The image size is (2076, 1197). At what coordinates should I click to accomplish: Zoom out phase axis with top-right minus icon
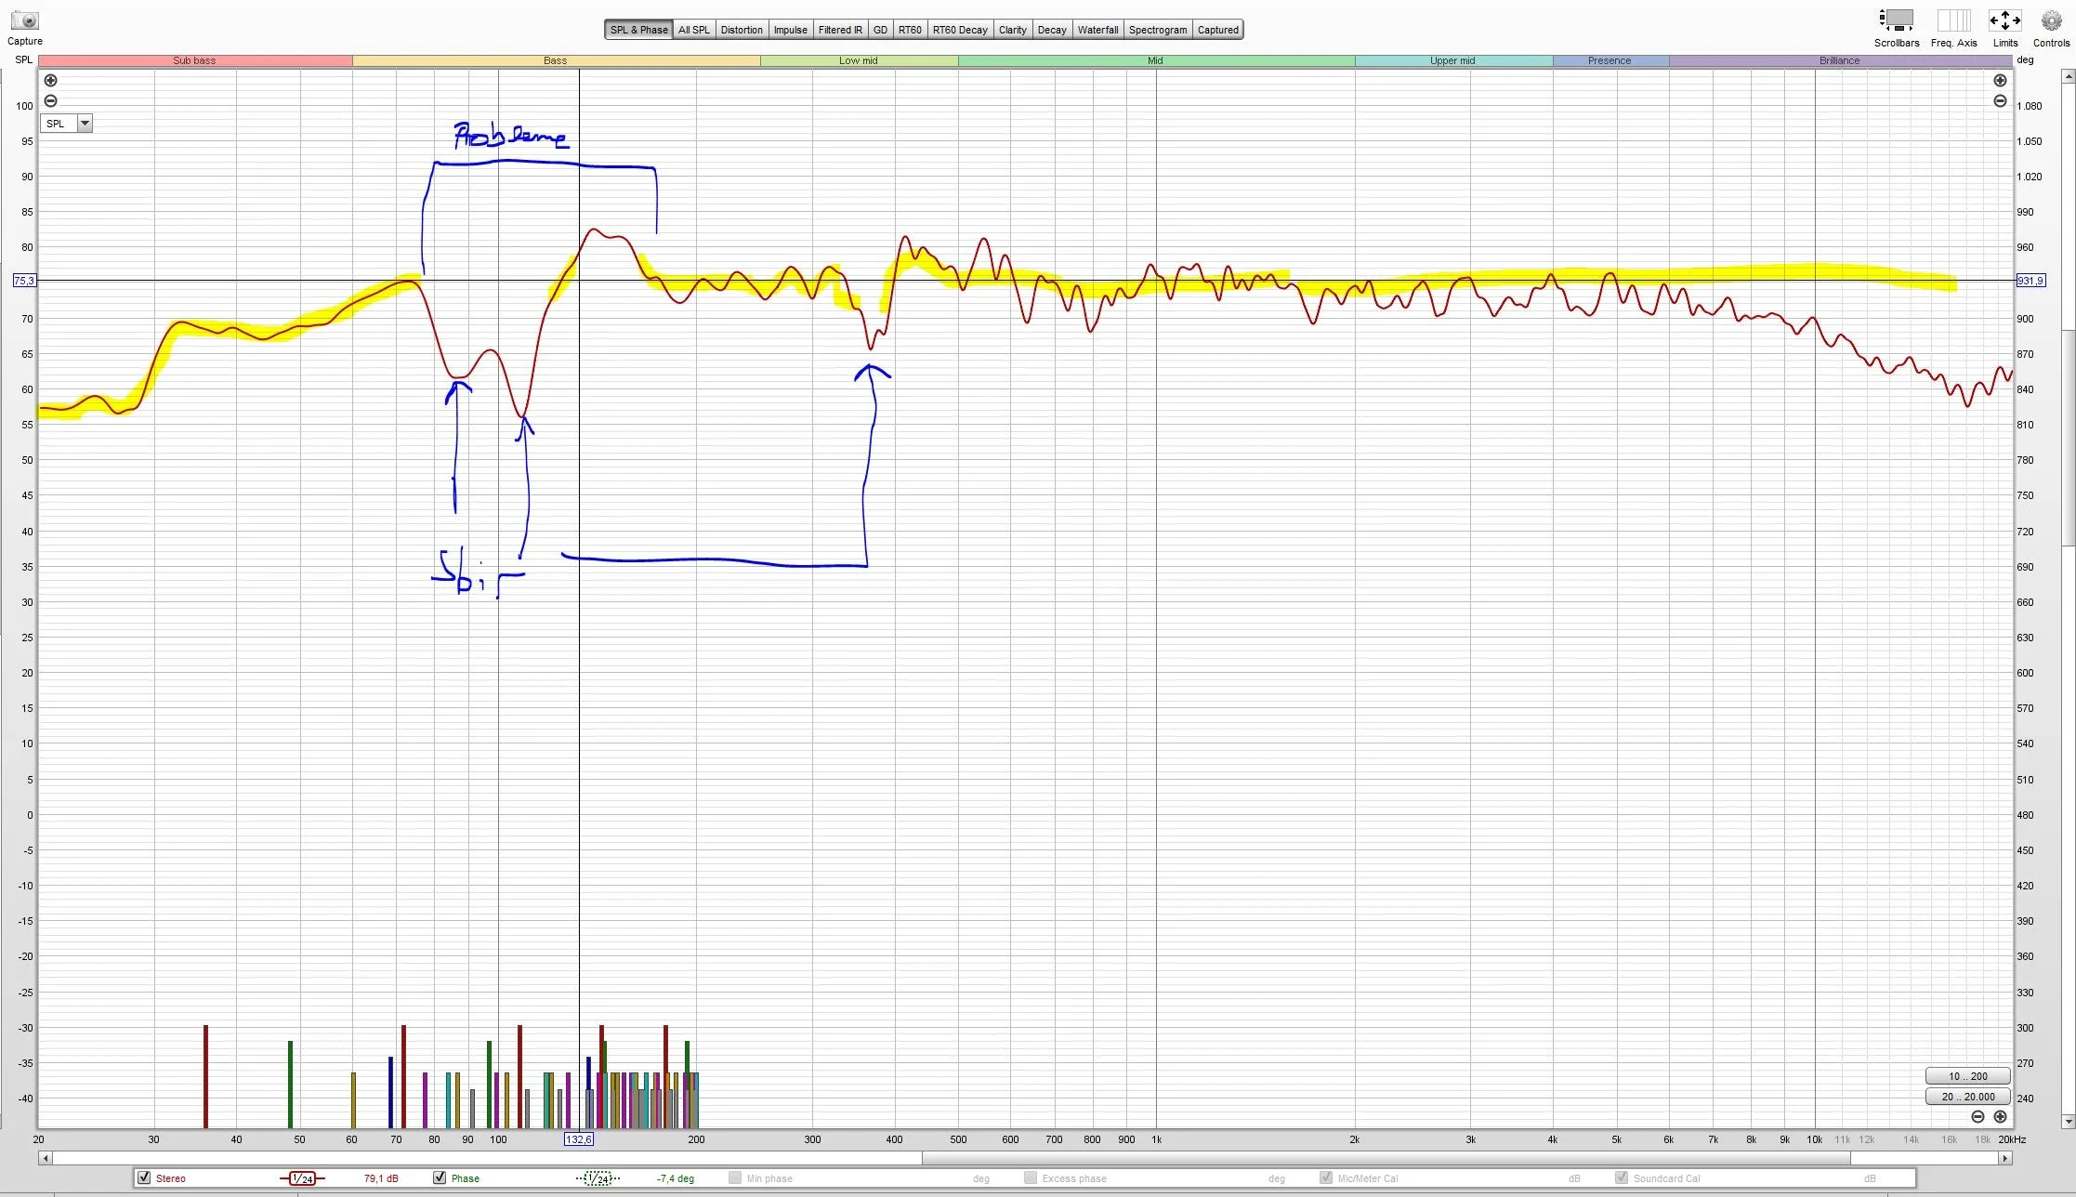[2000, 100]
